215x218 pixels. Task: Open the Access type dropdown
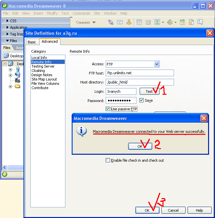point(157,64)
